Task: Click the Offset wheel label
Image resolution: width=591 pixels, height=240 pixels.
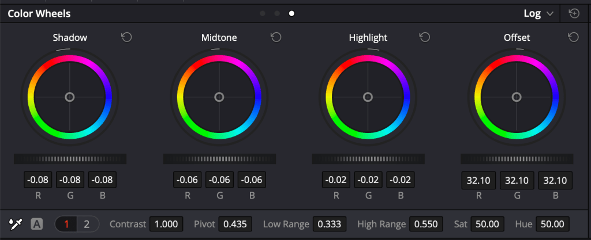Action: coord(517,37)
